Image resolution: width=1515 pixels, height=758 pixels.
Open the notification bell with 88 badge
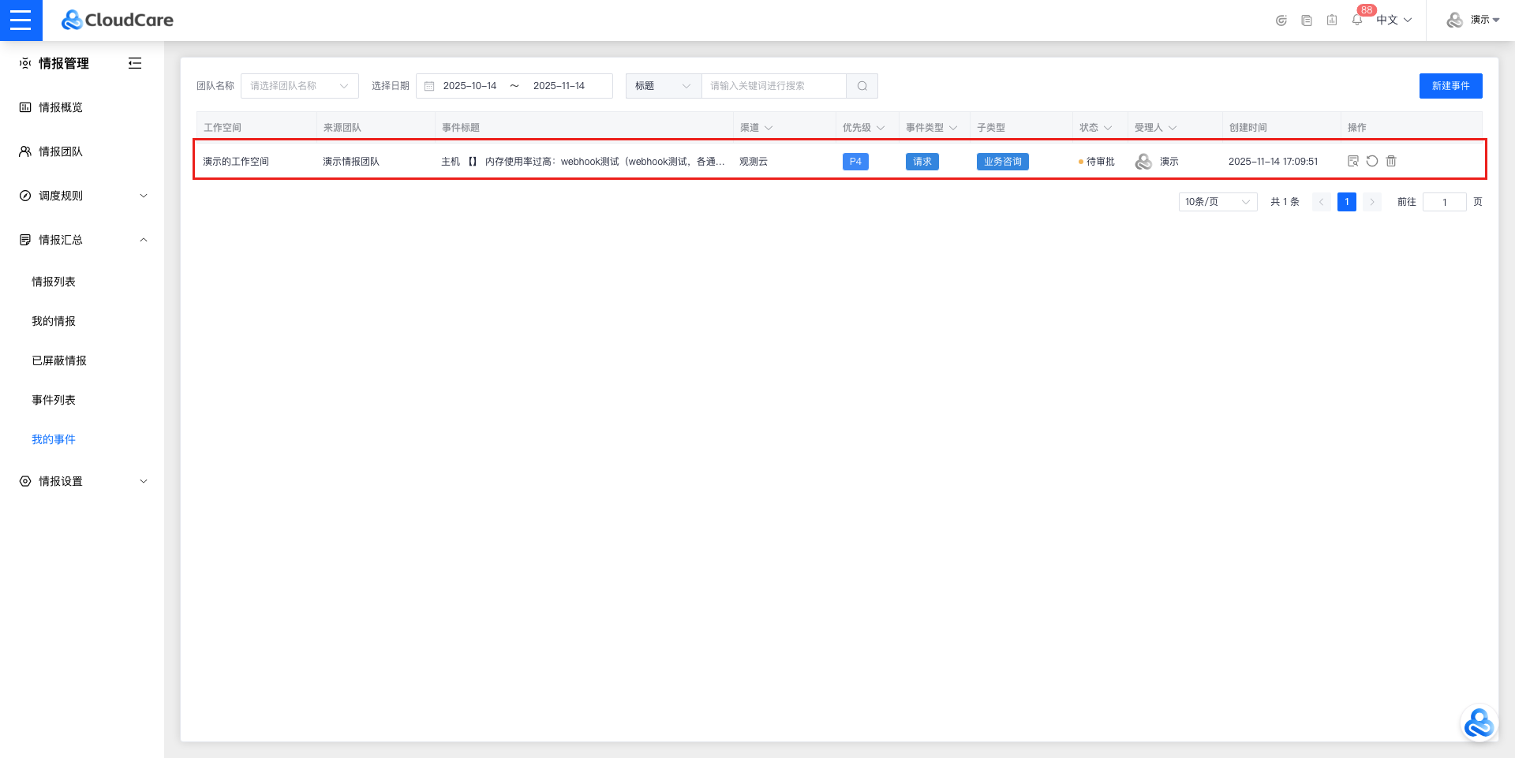point(1357,20)
